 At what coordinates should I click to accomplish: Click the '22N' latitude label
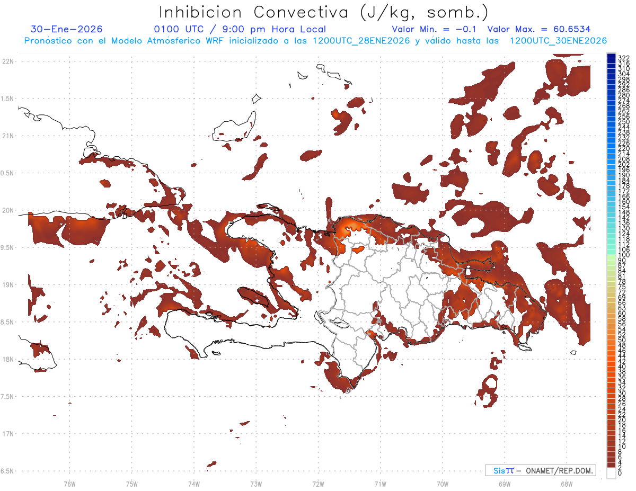(x=7, y=61)
